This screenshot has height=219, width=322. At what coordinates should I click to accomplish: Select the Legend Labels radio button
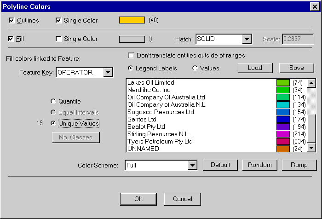click(131, 68)
